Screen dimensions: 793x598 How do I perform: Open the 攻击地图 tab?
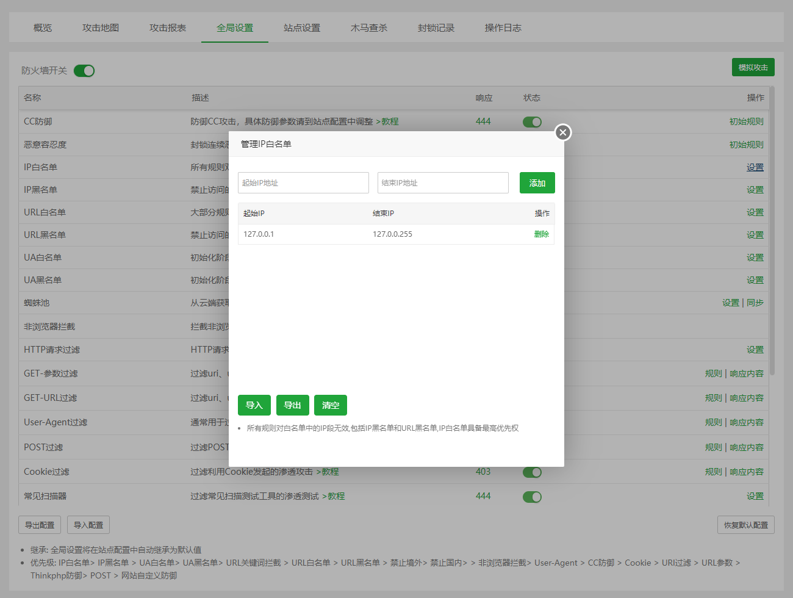101,28
